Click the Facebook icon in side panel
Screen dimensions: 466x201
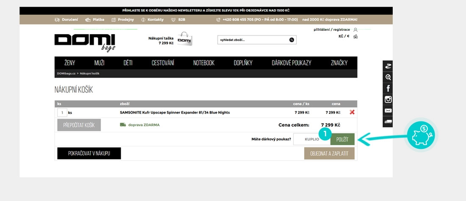388,88
